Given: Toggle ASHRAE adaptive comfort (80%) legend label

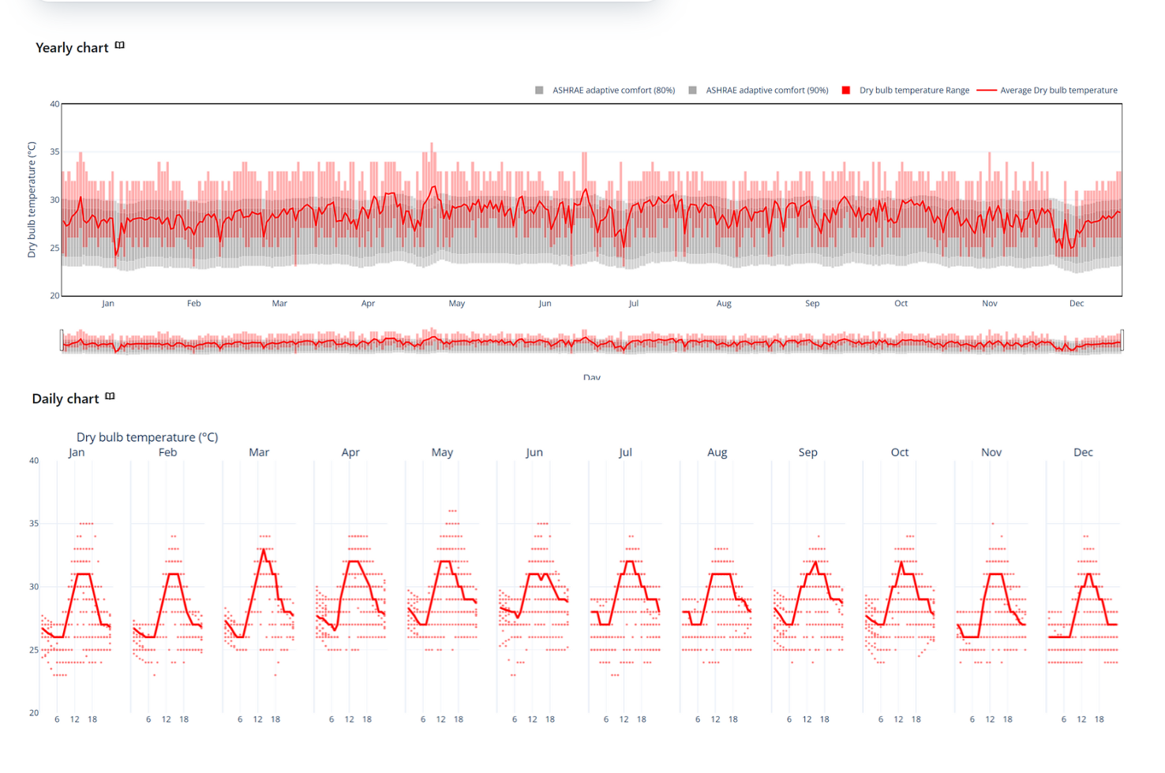Looking at the screenshot, I should 613,91.
